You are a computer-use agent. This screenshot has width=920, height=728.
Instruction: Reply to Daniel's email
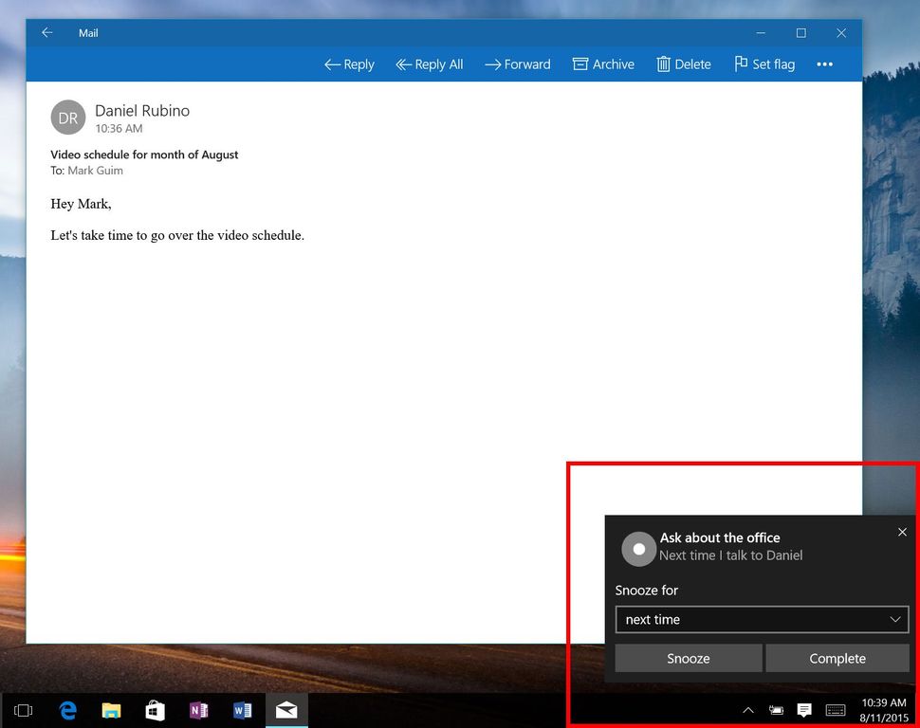point(348,64)
